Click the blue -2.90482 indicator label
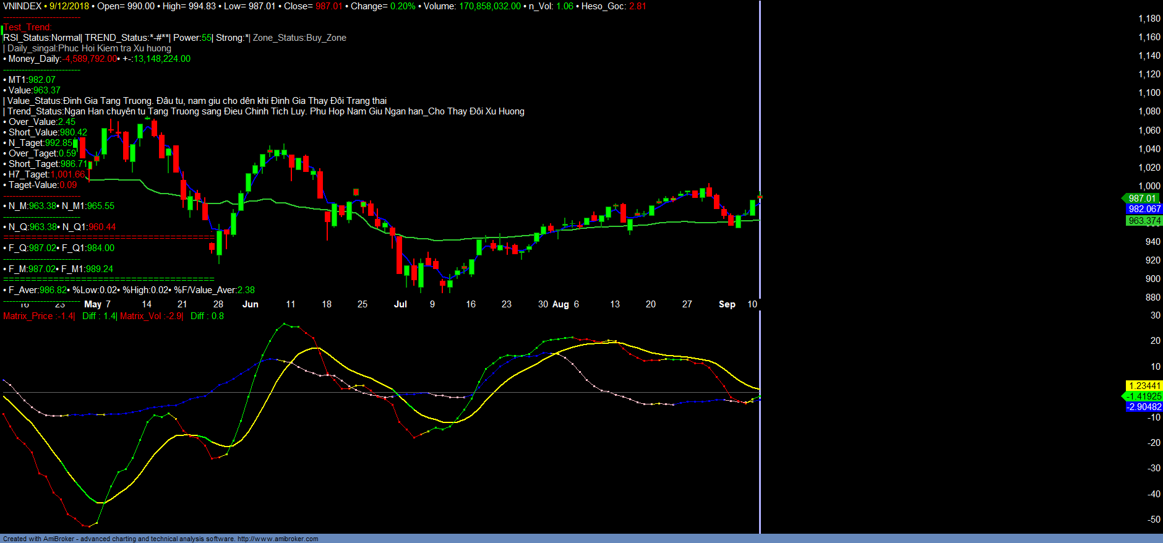The height and width of the screenshot is (543, 1163). pyautogui.click(x=1144, y=407)
